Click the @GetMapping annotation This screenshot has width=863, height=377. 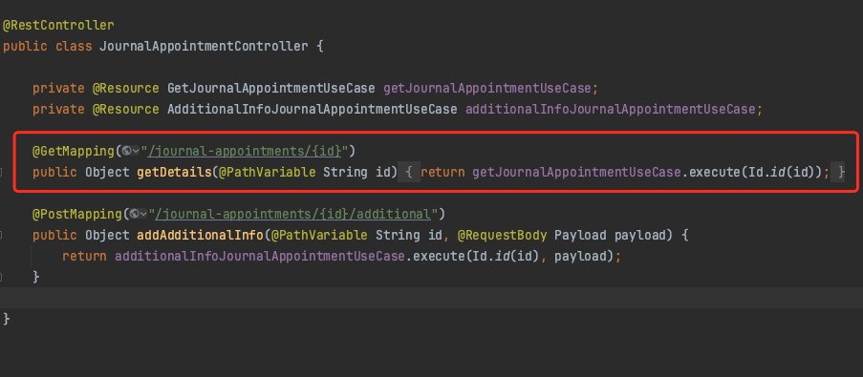click(74, 151)
